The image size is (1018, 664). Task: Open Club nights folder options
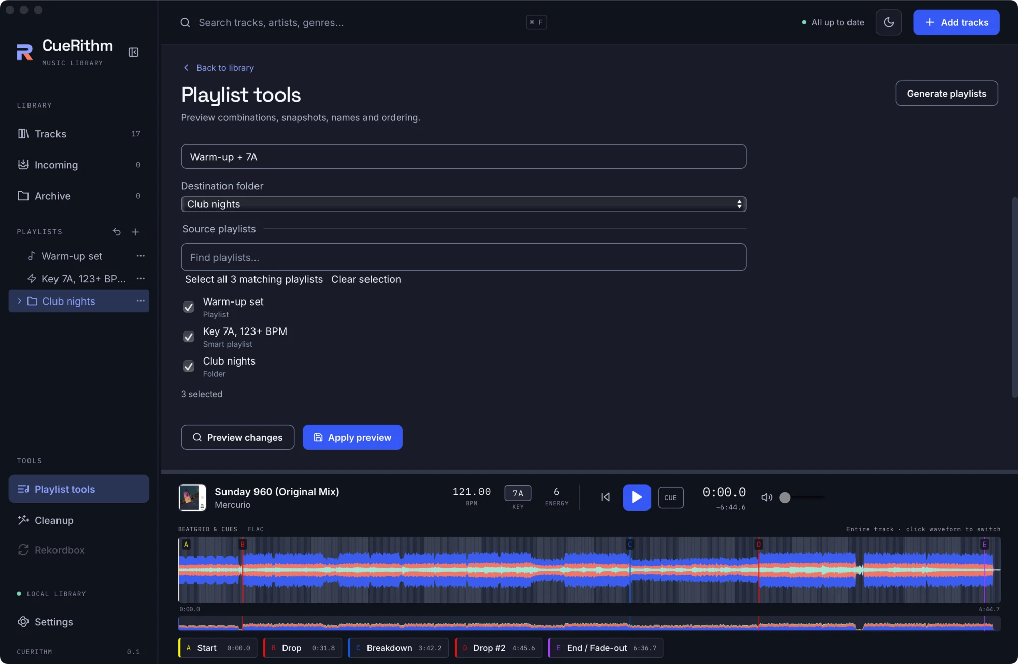(x=140, y=301)
